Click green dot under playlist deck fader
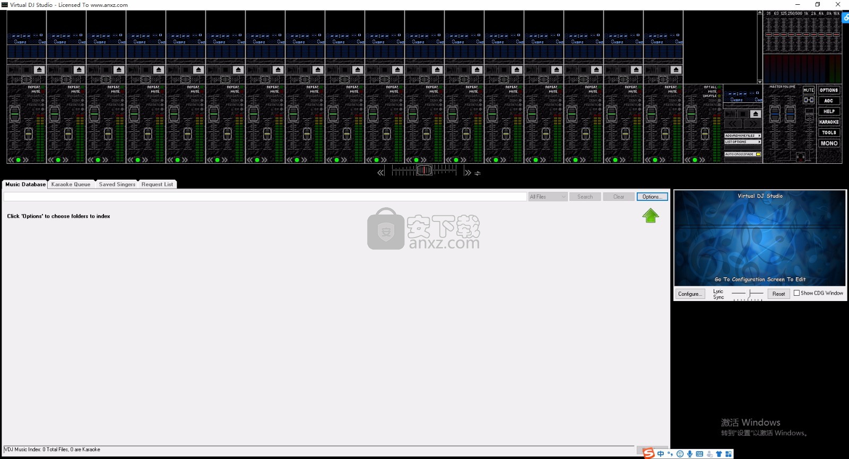This screenshot has height=459, width=849. [x=695, y=160]
